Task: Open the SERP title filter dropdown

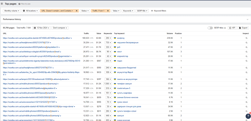Action: point(142,11)
